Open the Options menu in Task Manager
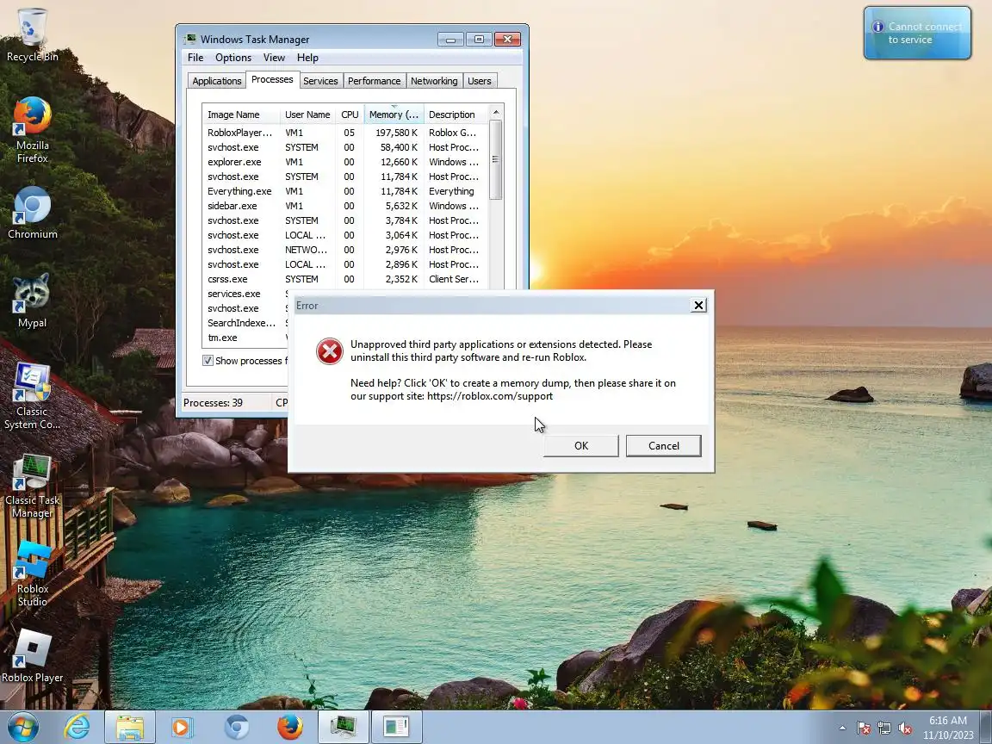This screenshot has height=744, width=992. [x=233, y=58]
